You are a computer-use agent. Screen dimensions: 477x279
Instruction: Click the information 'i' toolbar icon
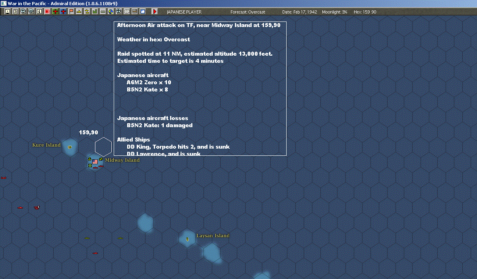pos(39,12)
